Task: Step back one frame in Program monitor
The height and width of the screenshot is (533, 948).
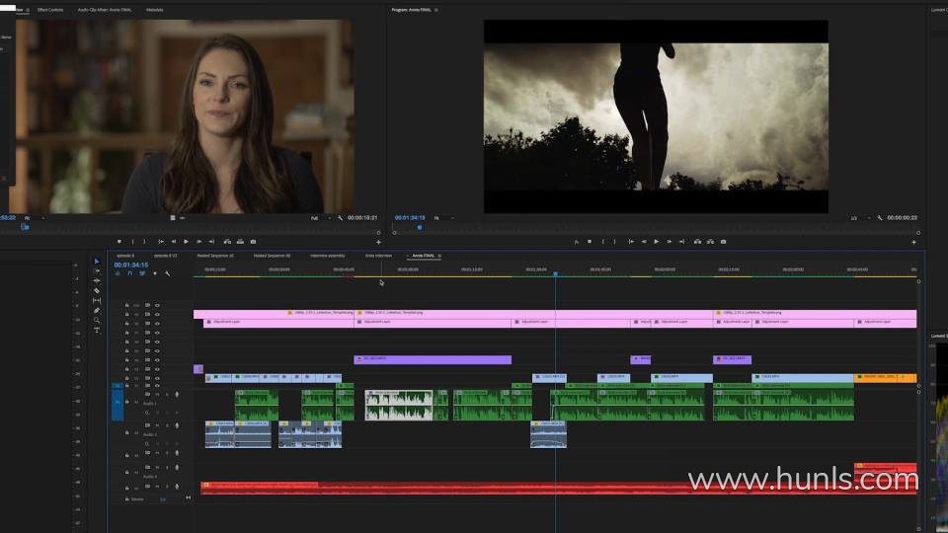Action: click(x=644, y=242)
